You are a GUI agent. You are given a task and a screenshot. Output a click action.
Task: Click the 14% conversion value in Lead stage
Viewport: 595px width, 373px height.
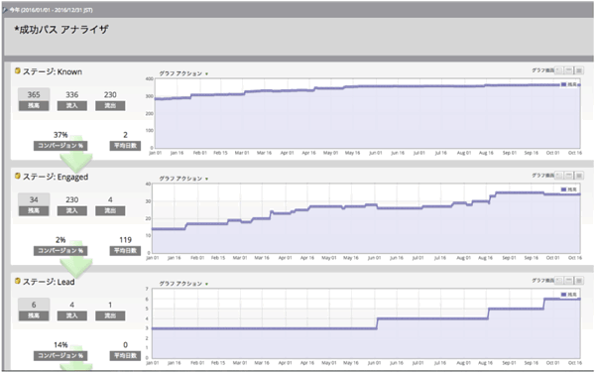60,345
